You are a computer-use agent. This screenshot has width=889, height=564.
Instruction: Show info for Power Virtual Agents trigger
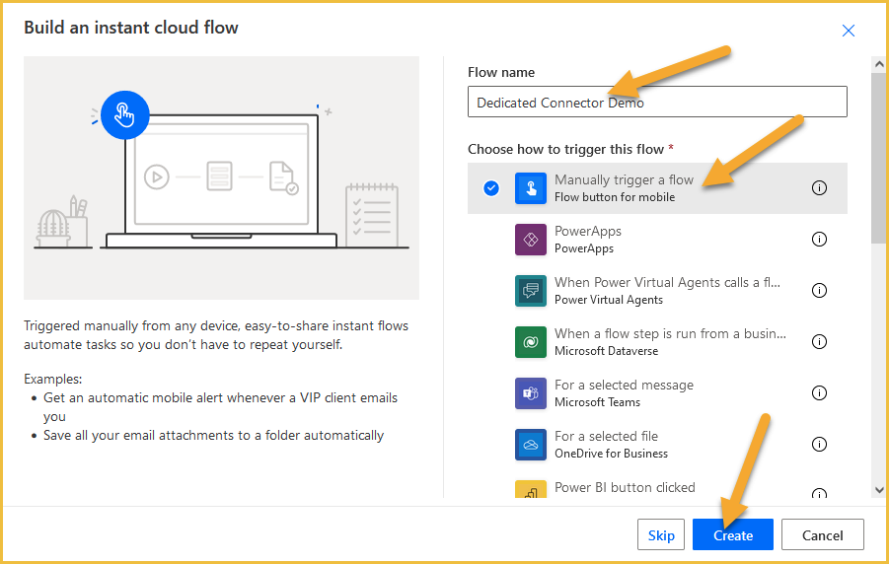click(x=819, y=290)
